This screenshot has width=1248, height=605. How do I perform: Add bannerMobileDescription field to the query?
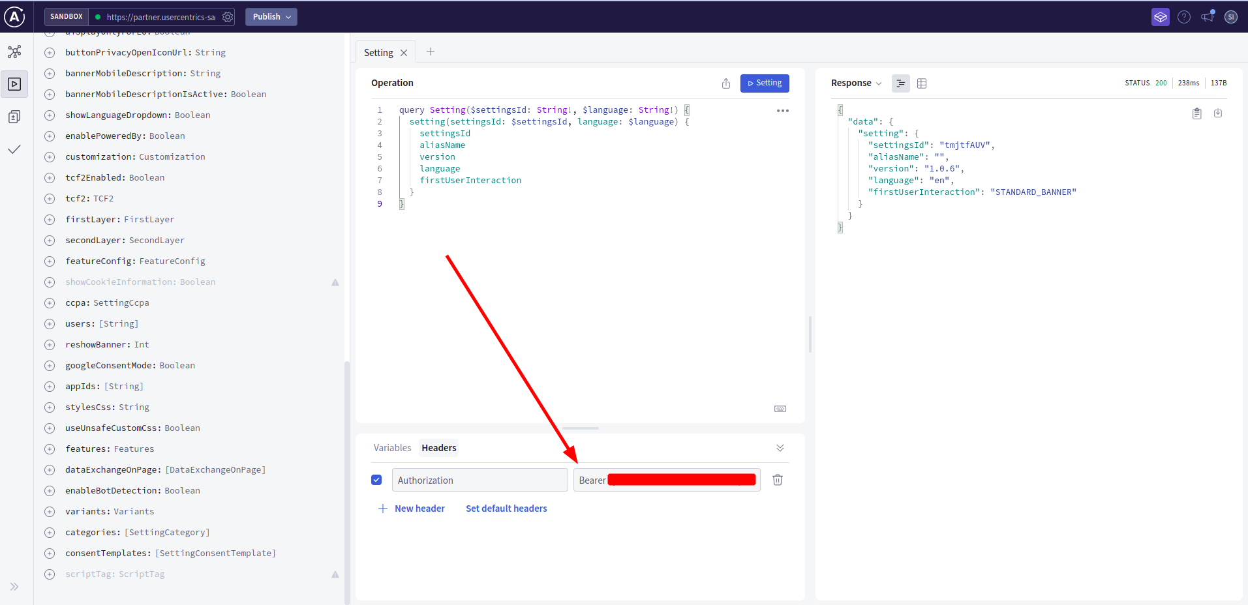coord(50,74)
